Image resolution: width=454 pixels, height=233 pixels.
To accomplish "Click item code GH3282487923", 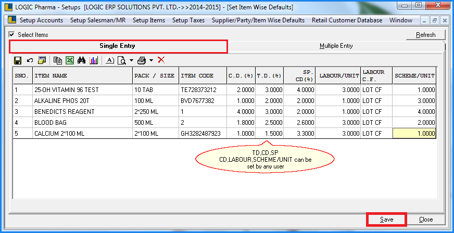I will (203, 134).
